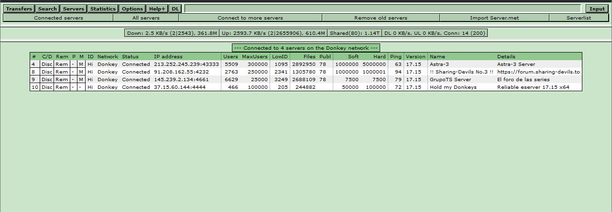This screenshot has width=612, height=212.
Task: Click the Search menu button
Action: 47,9
